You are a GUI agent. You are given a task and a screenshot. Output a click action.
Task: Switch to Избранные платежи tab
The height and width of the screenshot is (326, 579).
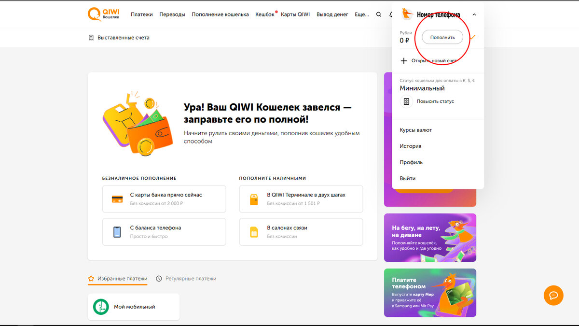(118, 279)
